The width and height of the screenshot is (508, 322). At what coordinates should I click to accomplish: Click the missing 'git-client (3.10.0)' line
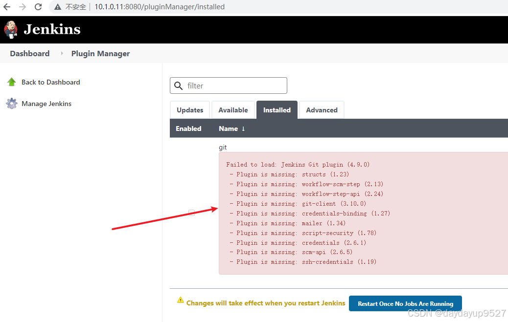(x=298, y=204)
